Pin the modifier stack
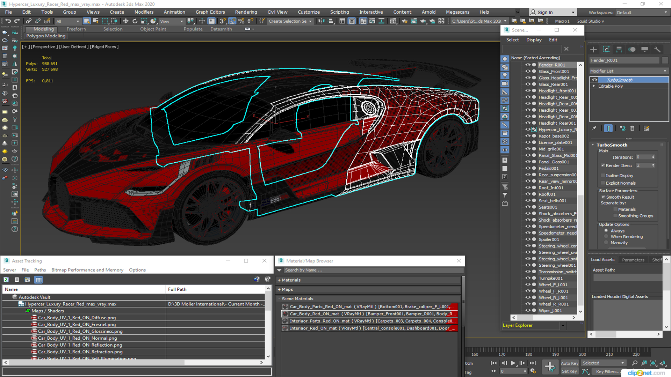 pos(594,128)
